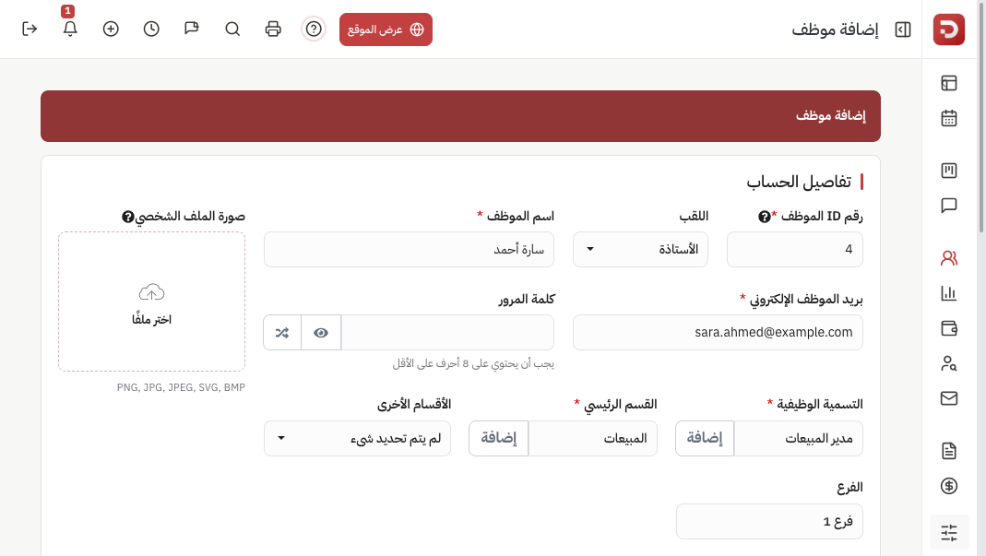Open the kanban board sidebar icon
986x556 pixels.
click(949, 171)
